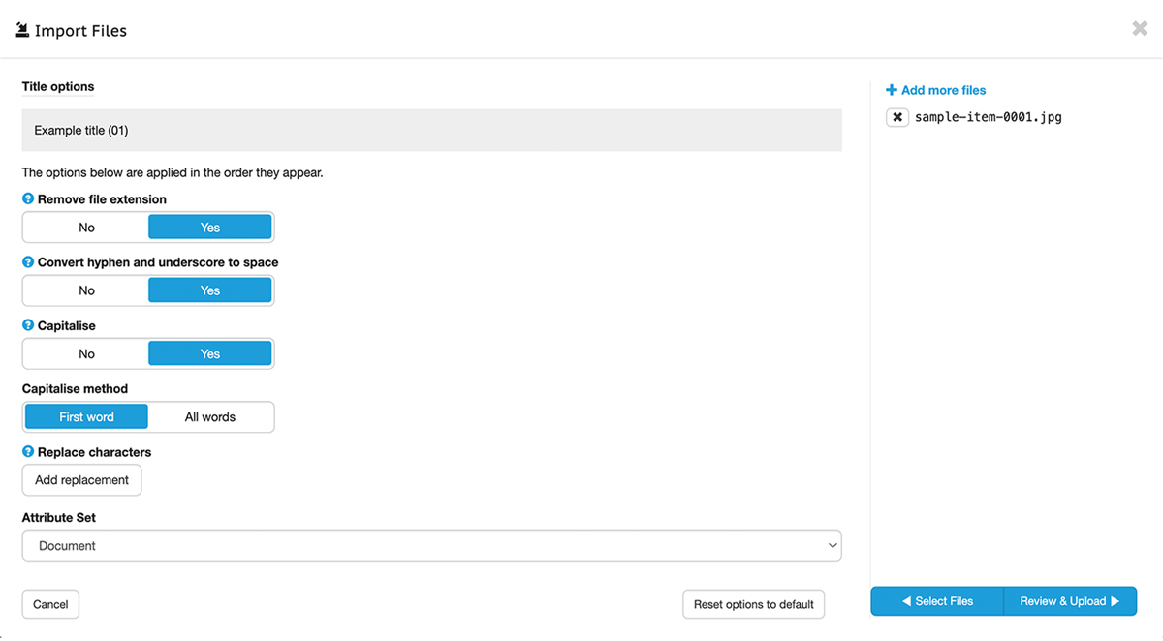Open the Attribute Set dropdown
The width and height of the screenshot is (1163, 641).
[431, 546]
